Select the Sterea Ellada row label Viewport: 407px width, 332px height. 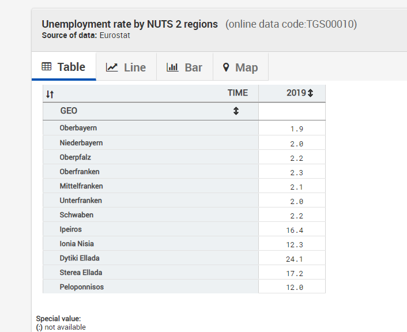(x=81, y=273)
